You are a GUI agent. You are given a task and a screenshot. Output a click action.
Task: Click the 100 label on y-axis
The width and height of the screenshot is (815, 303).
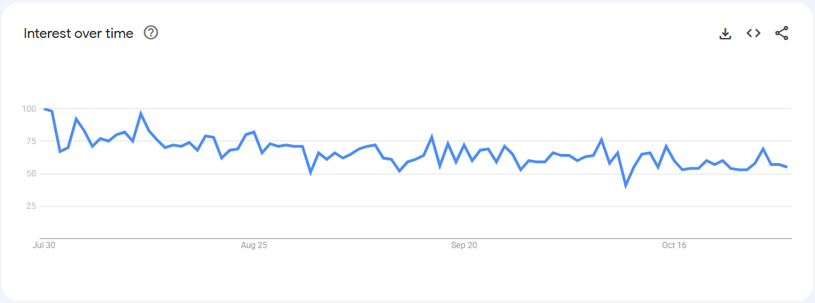28,109
